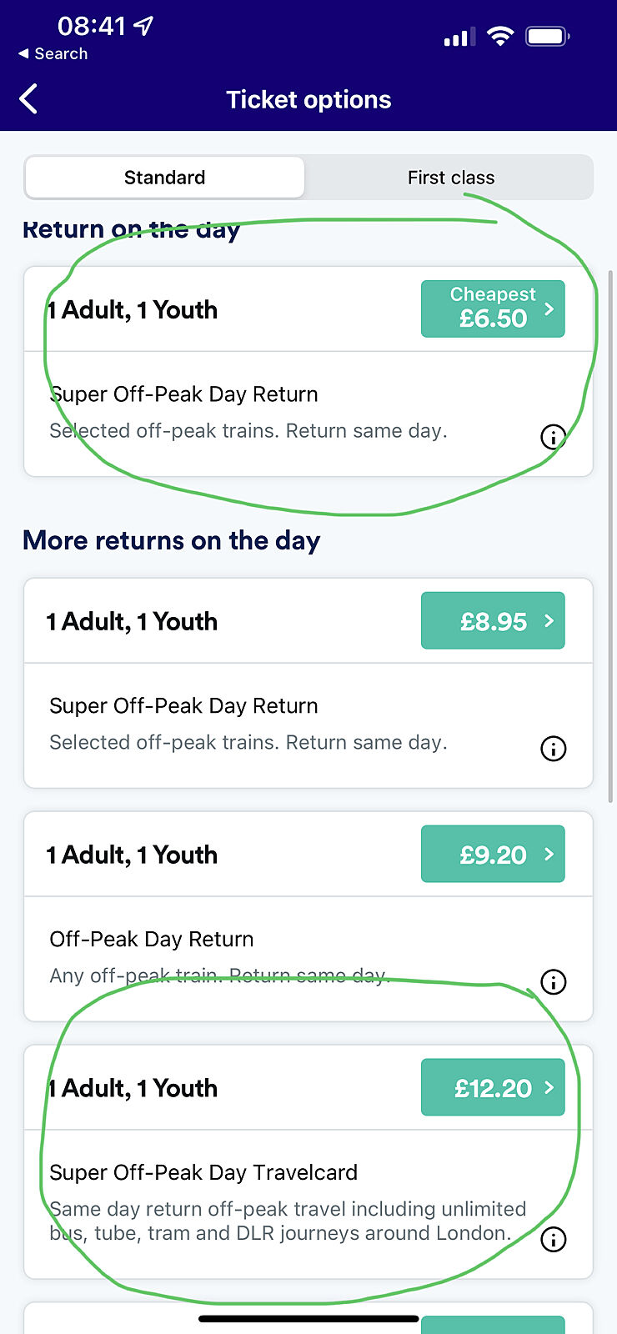Screen dimensions: 617x1334
Task: Tap the page scrollbar on the right edge
Action: click(x=611, y=534)
